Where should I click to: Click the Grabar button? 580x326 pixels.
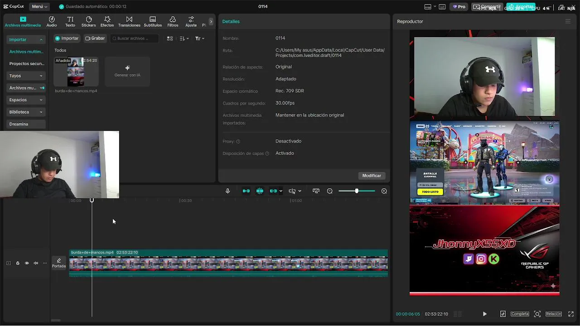point(95,38)
